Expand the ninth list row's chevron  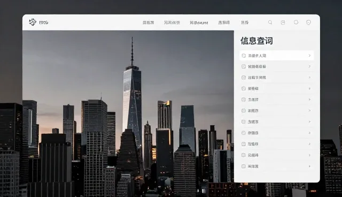pyautogui.click(x=309, y=144)
